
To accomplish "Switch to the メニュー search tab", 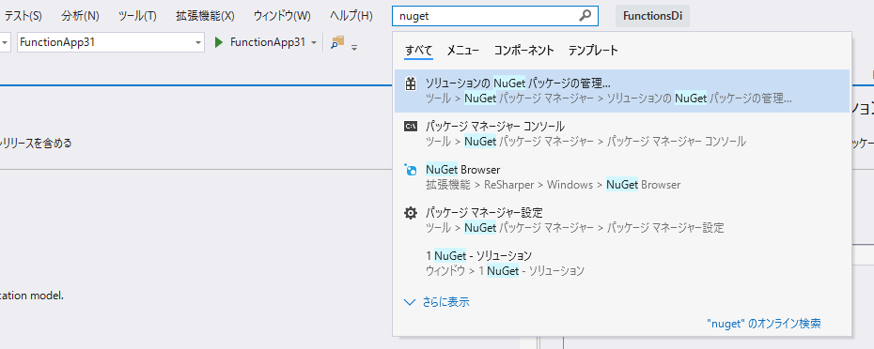I will tap(462, 51).
